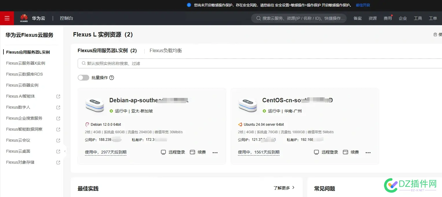Select Flexus云容器实例 in sidebar
Viewport: 442px width, 197px height.
[22, 85]
